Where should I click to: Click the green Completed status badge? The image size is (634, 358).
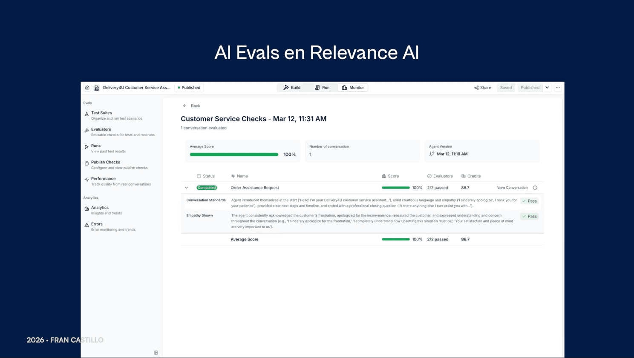(x=207, y=188)
